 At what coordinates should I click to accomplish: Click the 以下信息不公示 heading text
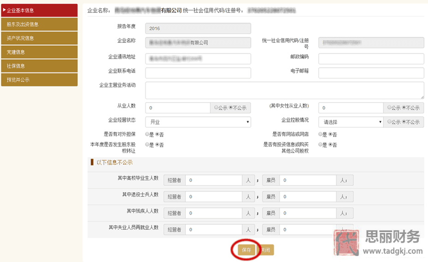[114, 162]
